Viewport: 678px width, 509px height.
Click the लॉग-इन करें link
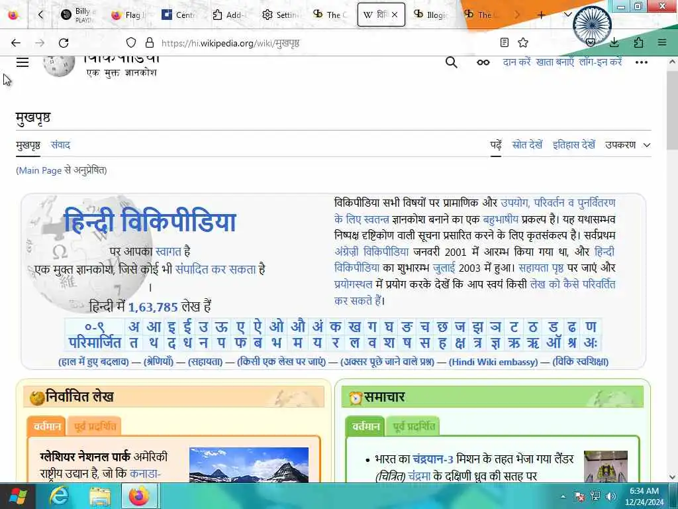[601, 62]
